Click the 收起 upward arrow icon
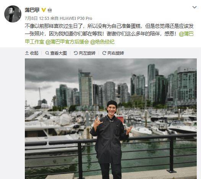Image resolution: width=201 pixels, height=179 pixels. click(x=27, y=53)
